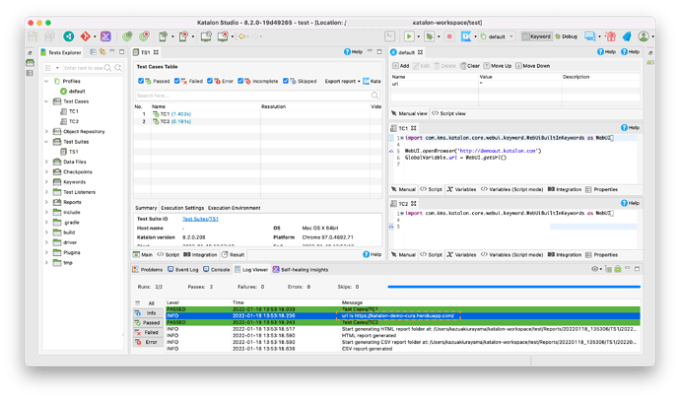Open Script view tab in default profile

point(448,113)
